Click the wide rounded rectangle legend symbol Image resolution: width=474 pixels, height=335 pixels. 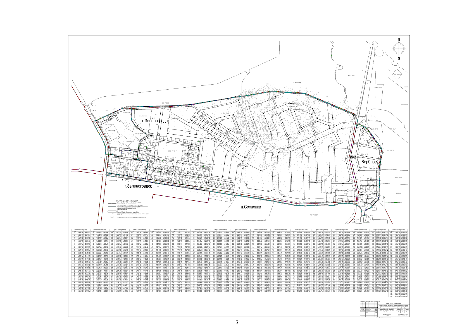112,212
